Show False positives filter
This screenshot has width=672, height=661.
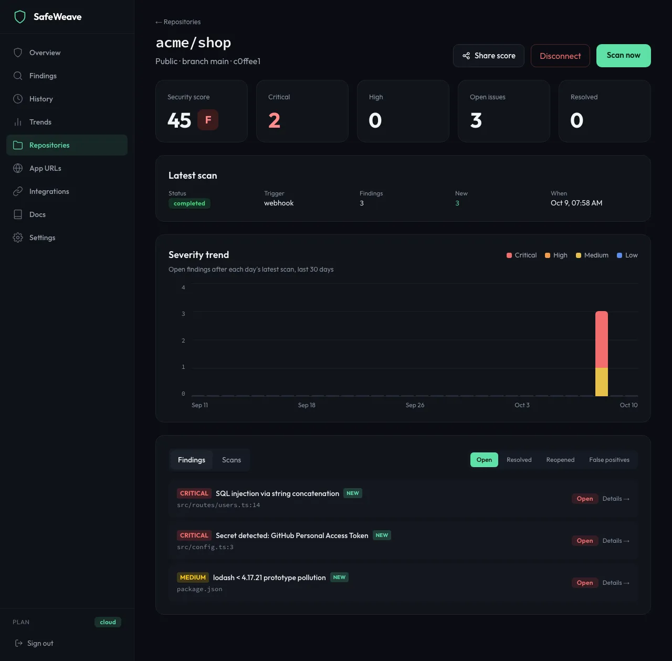[x=609, y=460]
